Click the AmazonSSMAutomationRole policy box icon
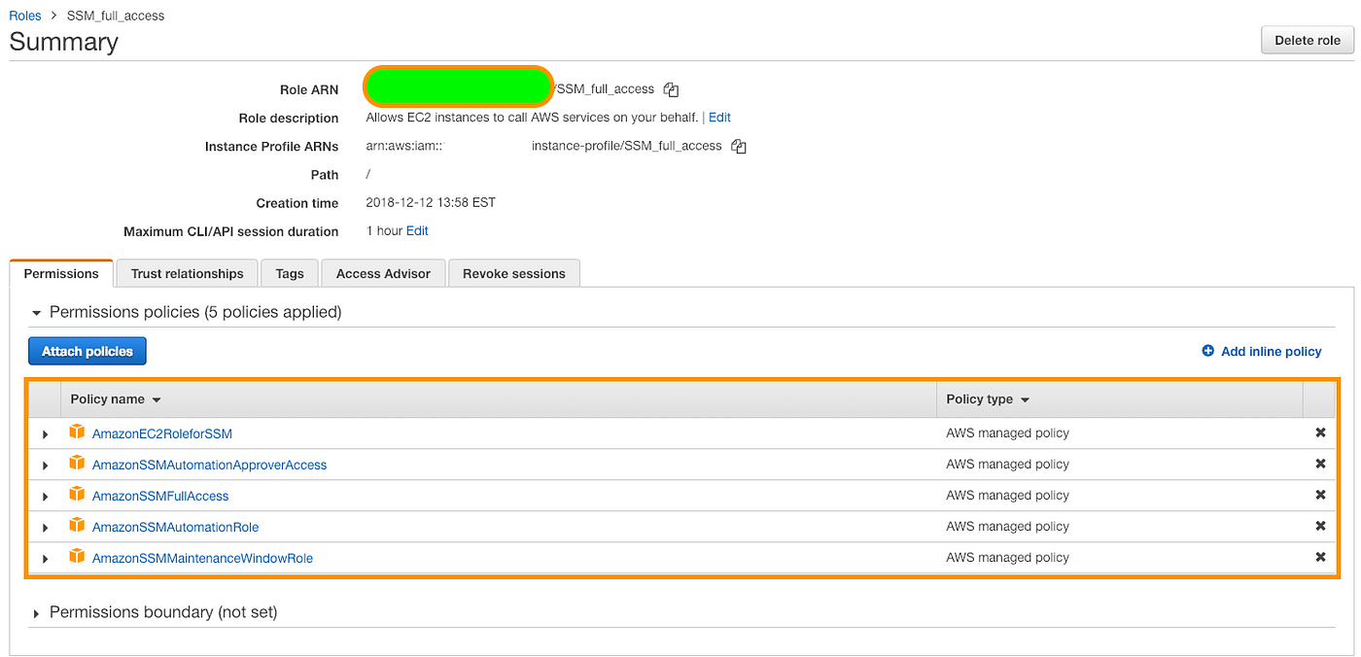 pos(77,526)
